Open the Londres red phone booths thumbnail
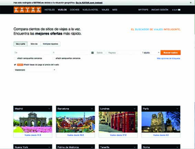Image resolution: width=195 pixels, height=149 pixels. [118, 122]
